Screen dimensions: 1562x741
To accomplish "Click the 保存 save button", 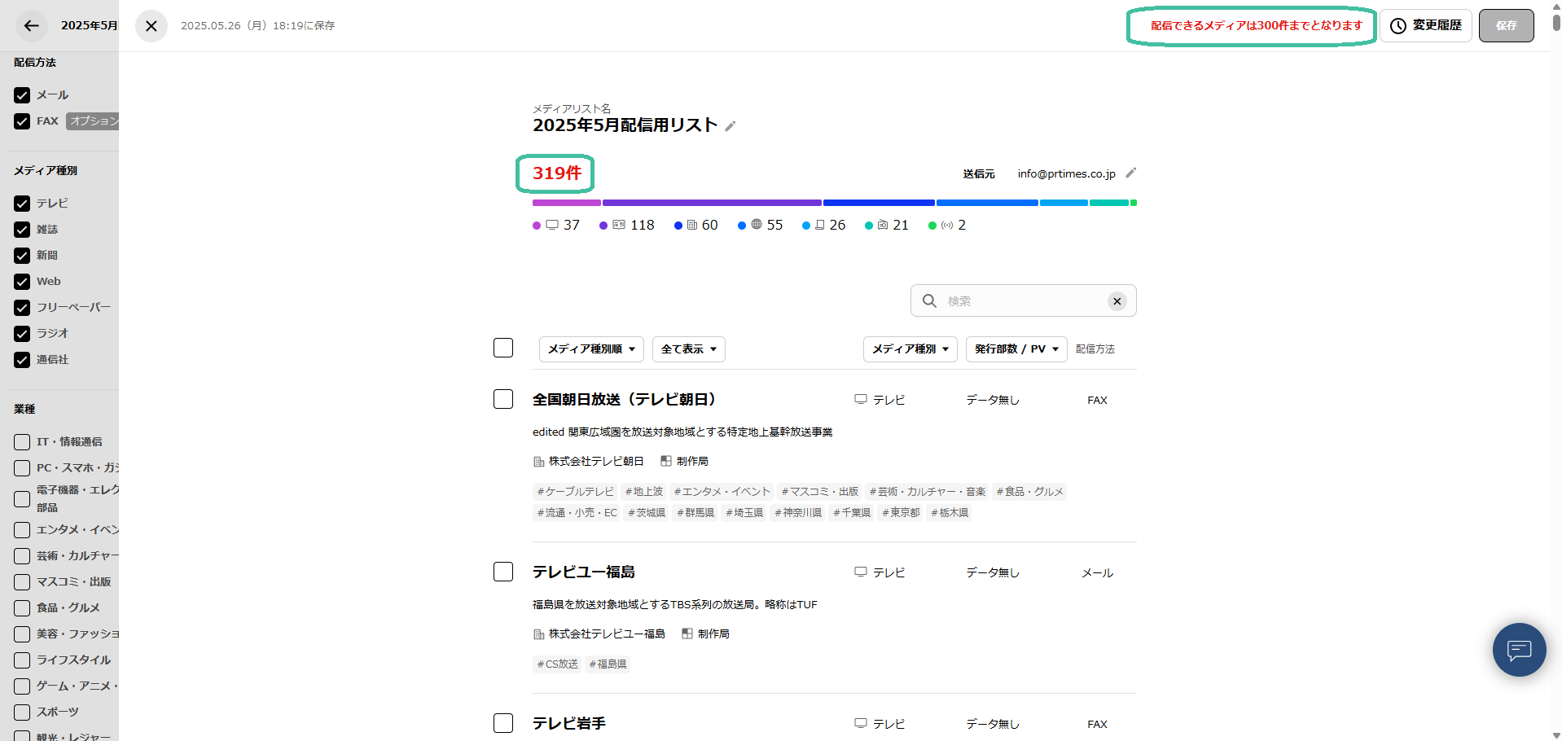I will [1506, 25].
